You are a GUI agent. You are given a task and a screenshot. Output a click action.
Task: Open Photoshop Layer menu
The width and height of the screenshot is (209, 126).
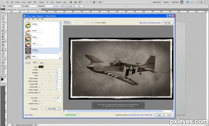click(x=23, y=2)
